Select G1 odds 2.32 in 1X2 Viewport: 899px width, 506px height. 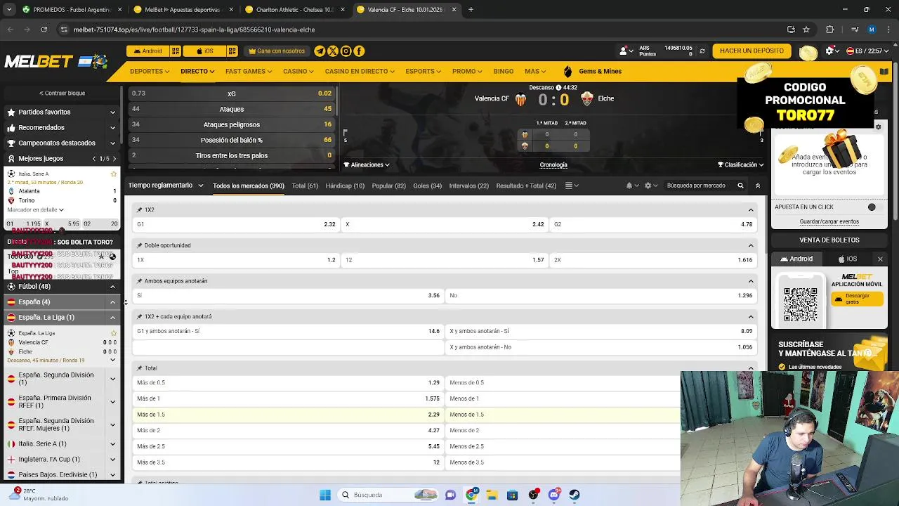coord(236,224)
